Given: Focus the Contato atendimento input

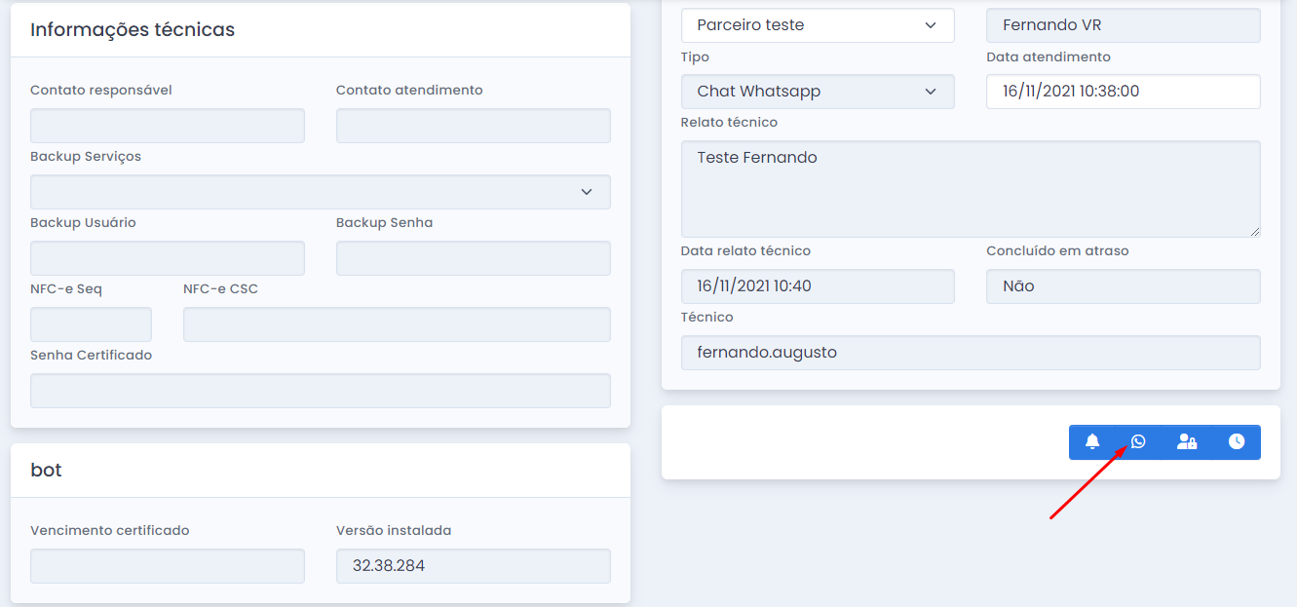Looking at the screenshot, I should (x=473, y=126).
